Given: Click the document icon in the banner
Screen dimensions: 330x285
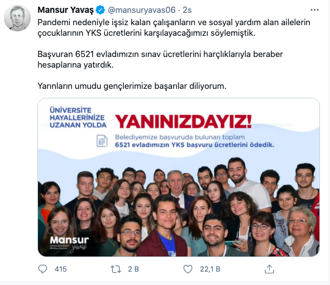Looking at the screenshot, I should (x=102, y=141).
